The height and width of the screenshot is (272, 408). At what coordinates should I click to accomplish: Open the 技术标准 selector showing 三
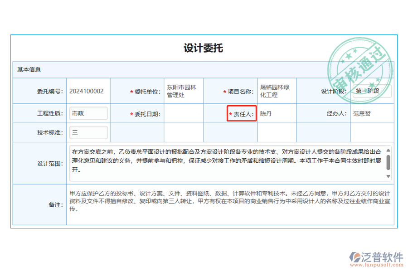[88, 132]
